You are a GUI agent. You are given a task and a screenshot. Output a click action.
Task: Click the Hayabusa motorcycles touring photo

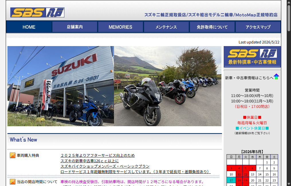coord(168,86)
